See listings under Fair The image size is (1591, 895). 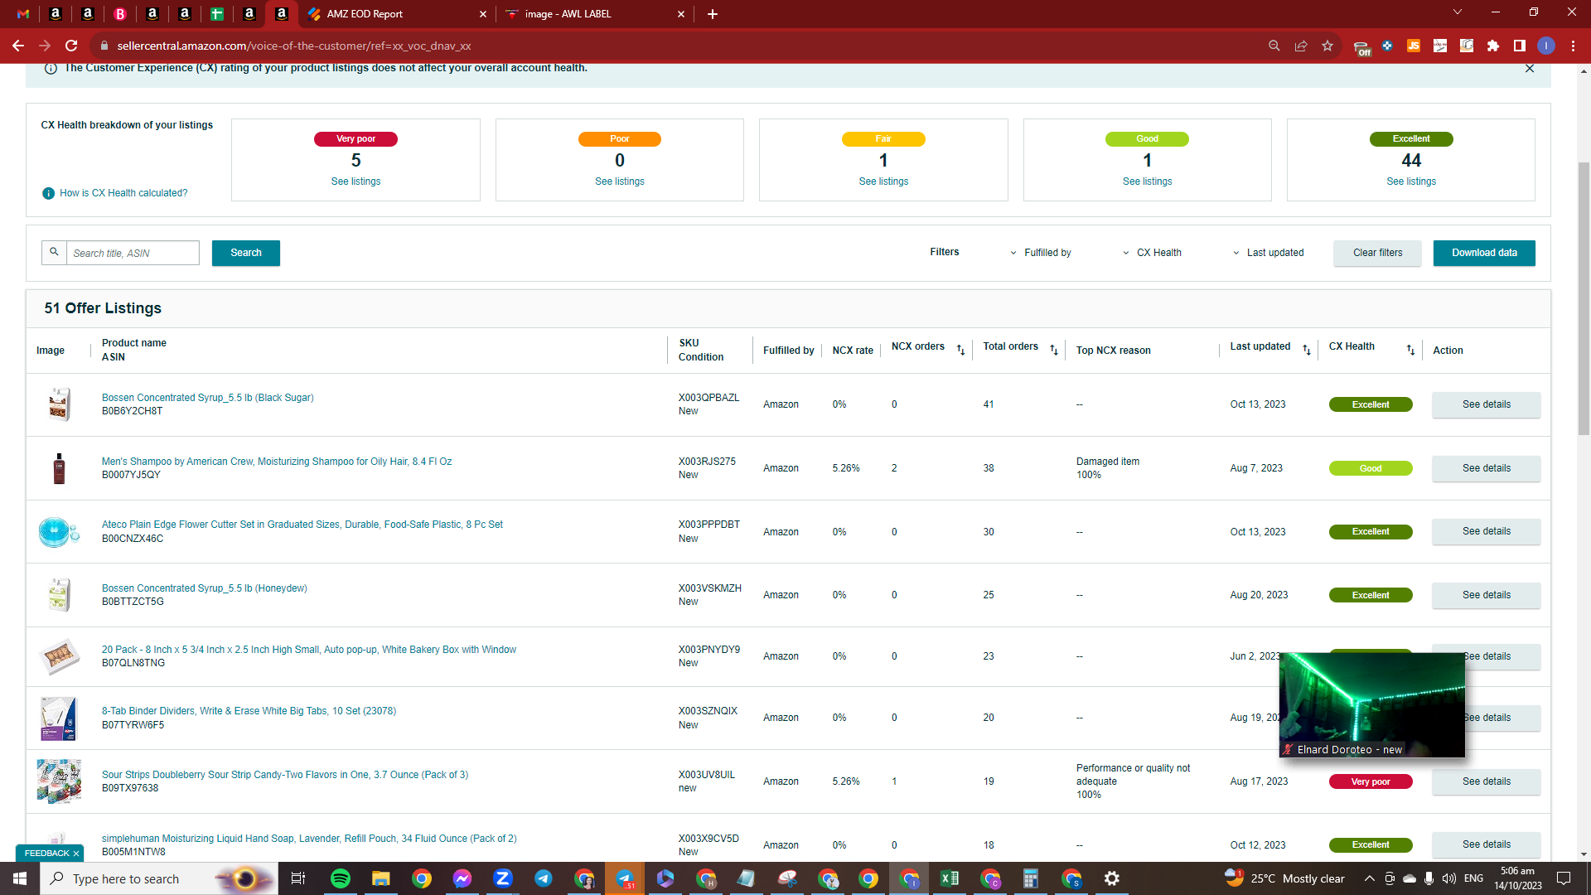click(x=883, y=181)
